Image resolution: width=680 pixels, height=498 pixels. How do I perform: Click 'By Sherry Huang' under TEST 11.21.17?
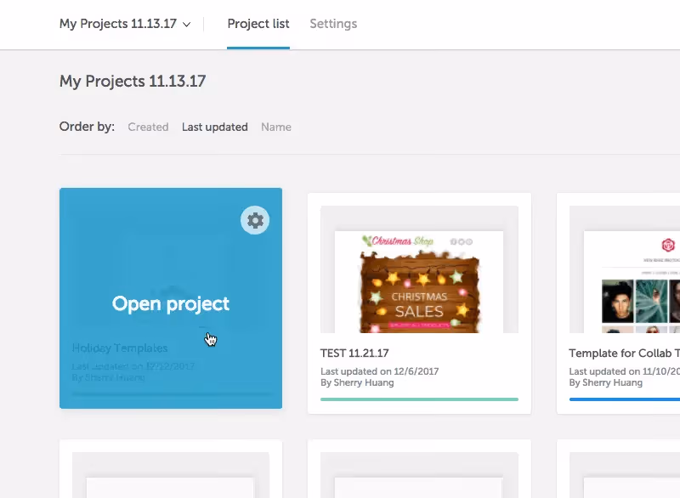point(357,382)
